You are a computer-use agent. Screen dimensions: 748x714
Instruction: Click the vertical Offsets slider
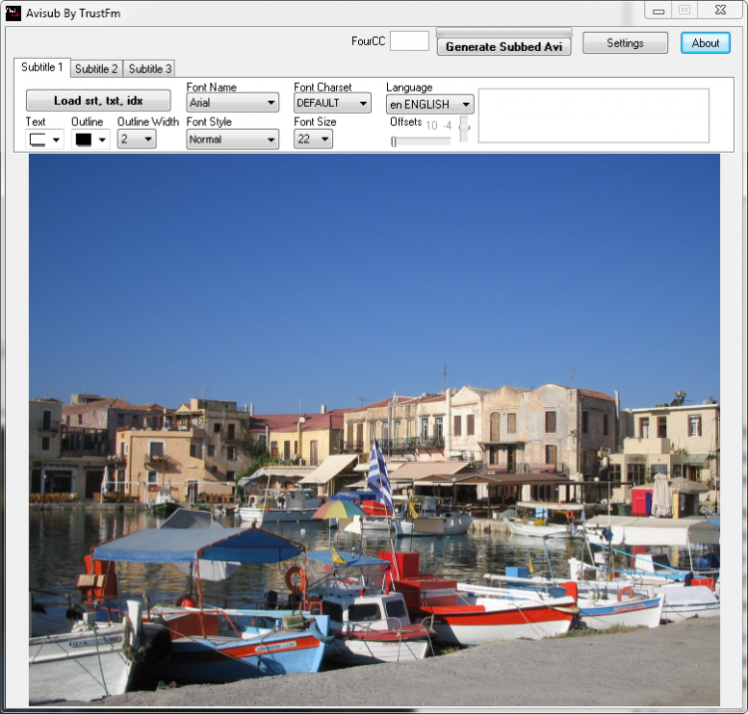pos(464,129)
